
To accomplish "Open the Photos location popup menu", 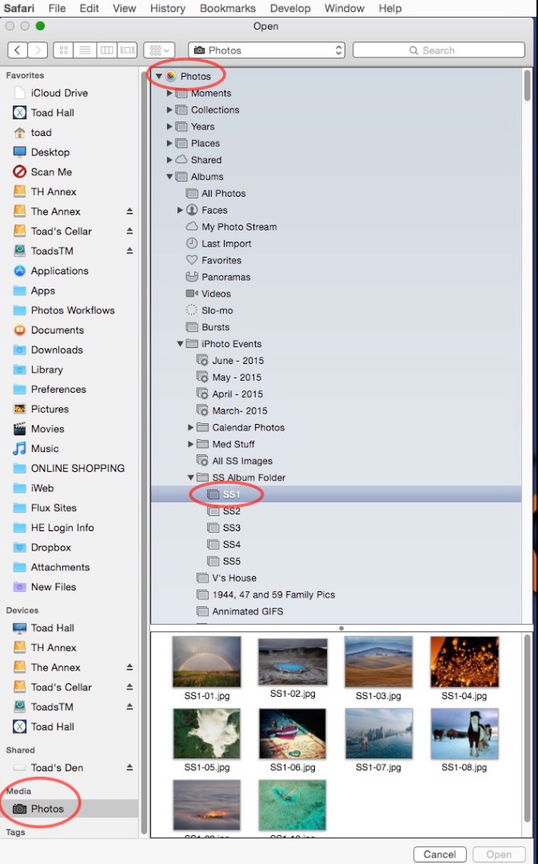I will click(266, 50).
